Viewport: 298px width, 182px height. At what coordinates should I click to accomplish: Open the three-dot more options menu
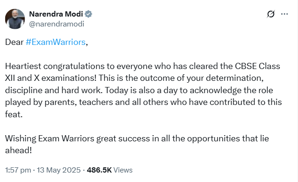284,14
